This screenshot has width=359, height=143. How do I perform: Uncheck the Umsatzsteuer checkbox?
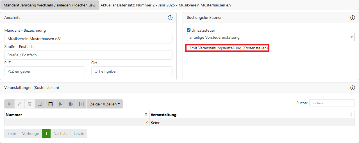(189, 30)
